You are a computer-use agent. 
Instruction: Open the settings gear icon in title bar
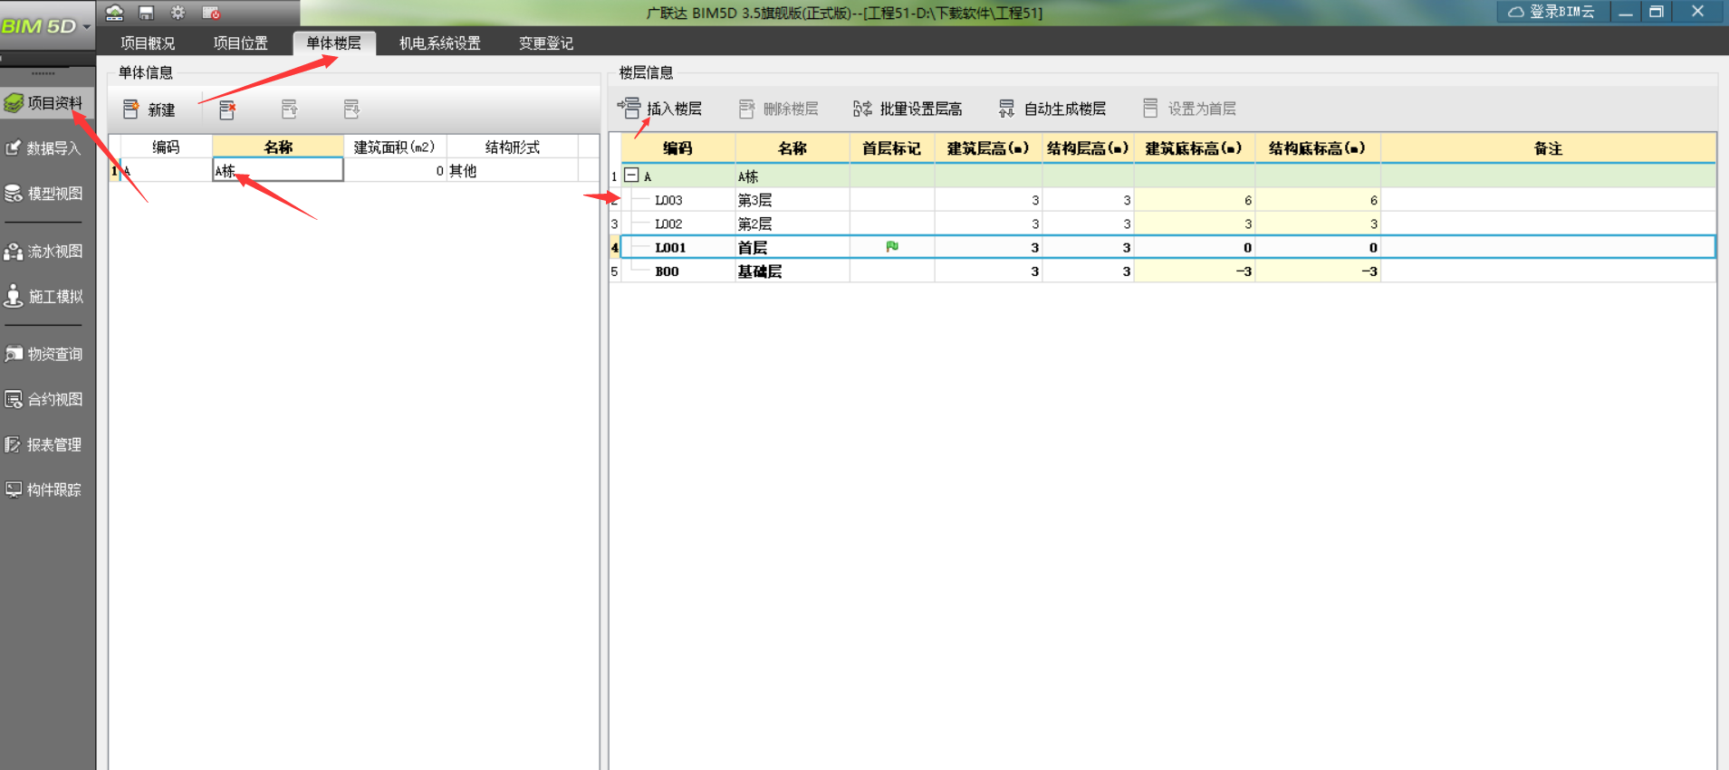point(178,13)
